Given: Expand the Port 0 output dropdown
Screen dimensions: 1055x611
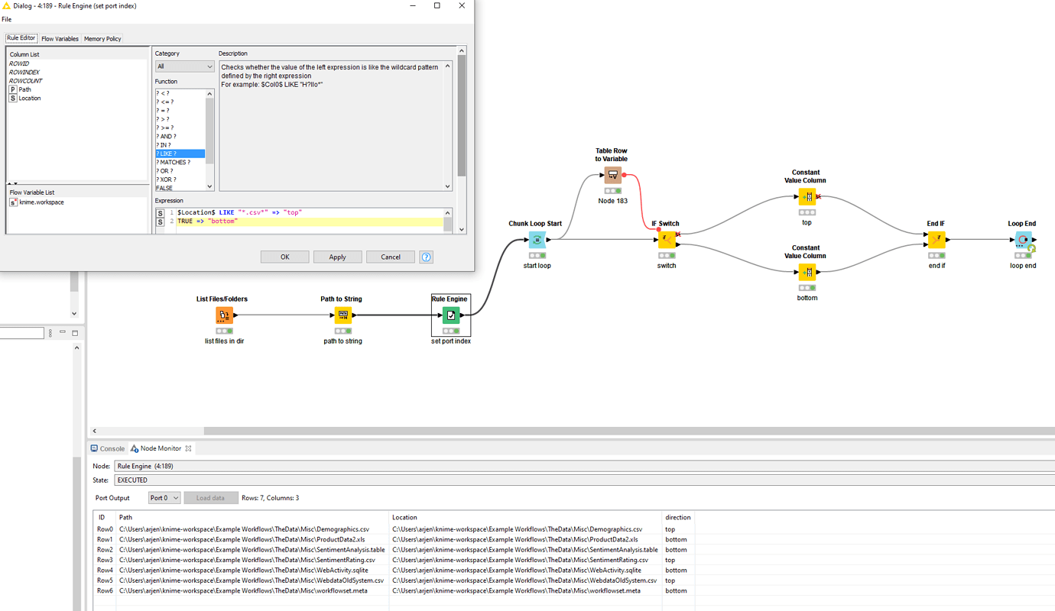Looking at the screenshot, I should (x=164, y=498).
